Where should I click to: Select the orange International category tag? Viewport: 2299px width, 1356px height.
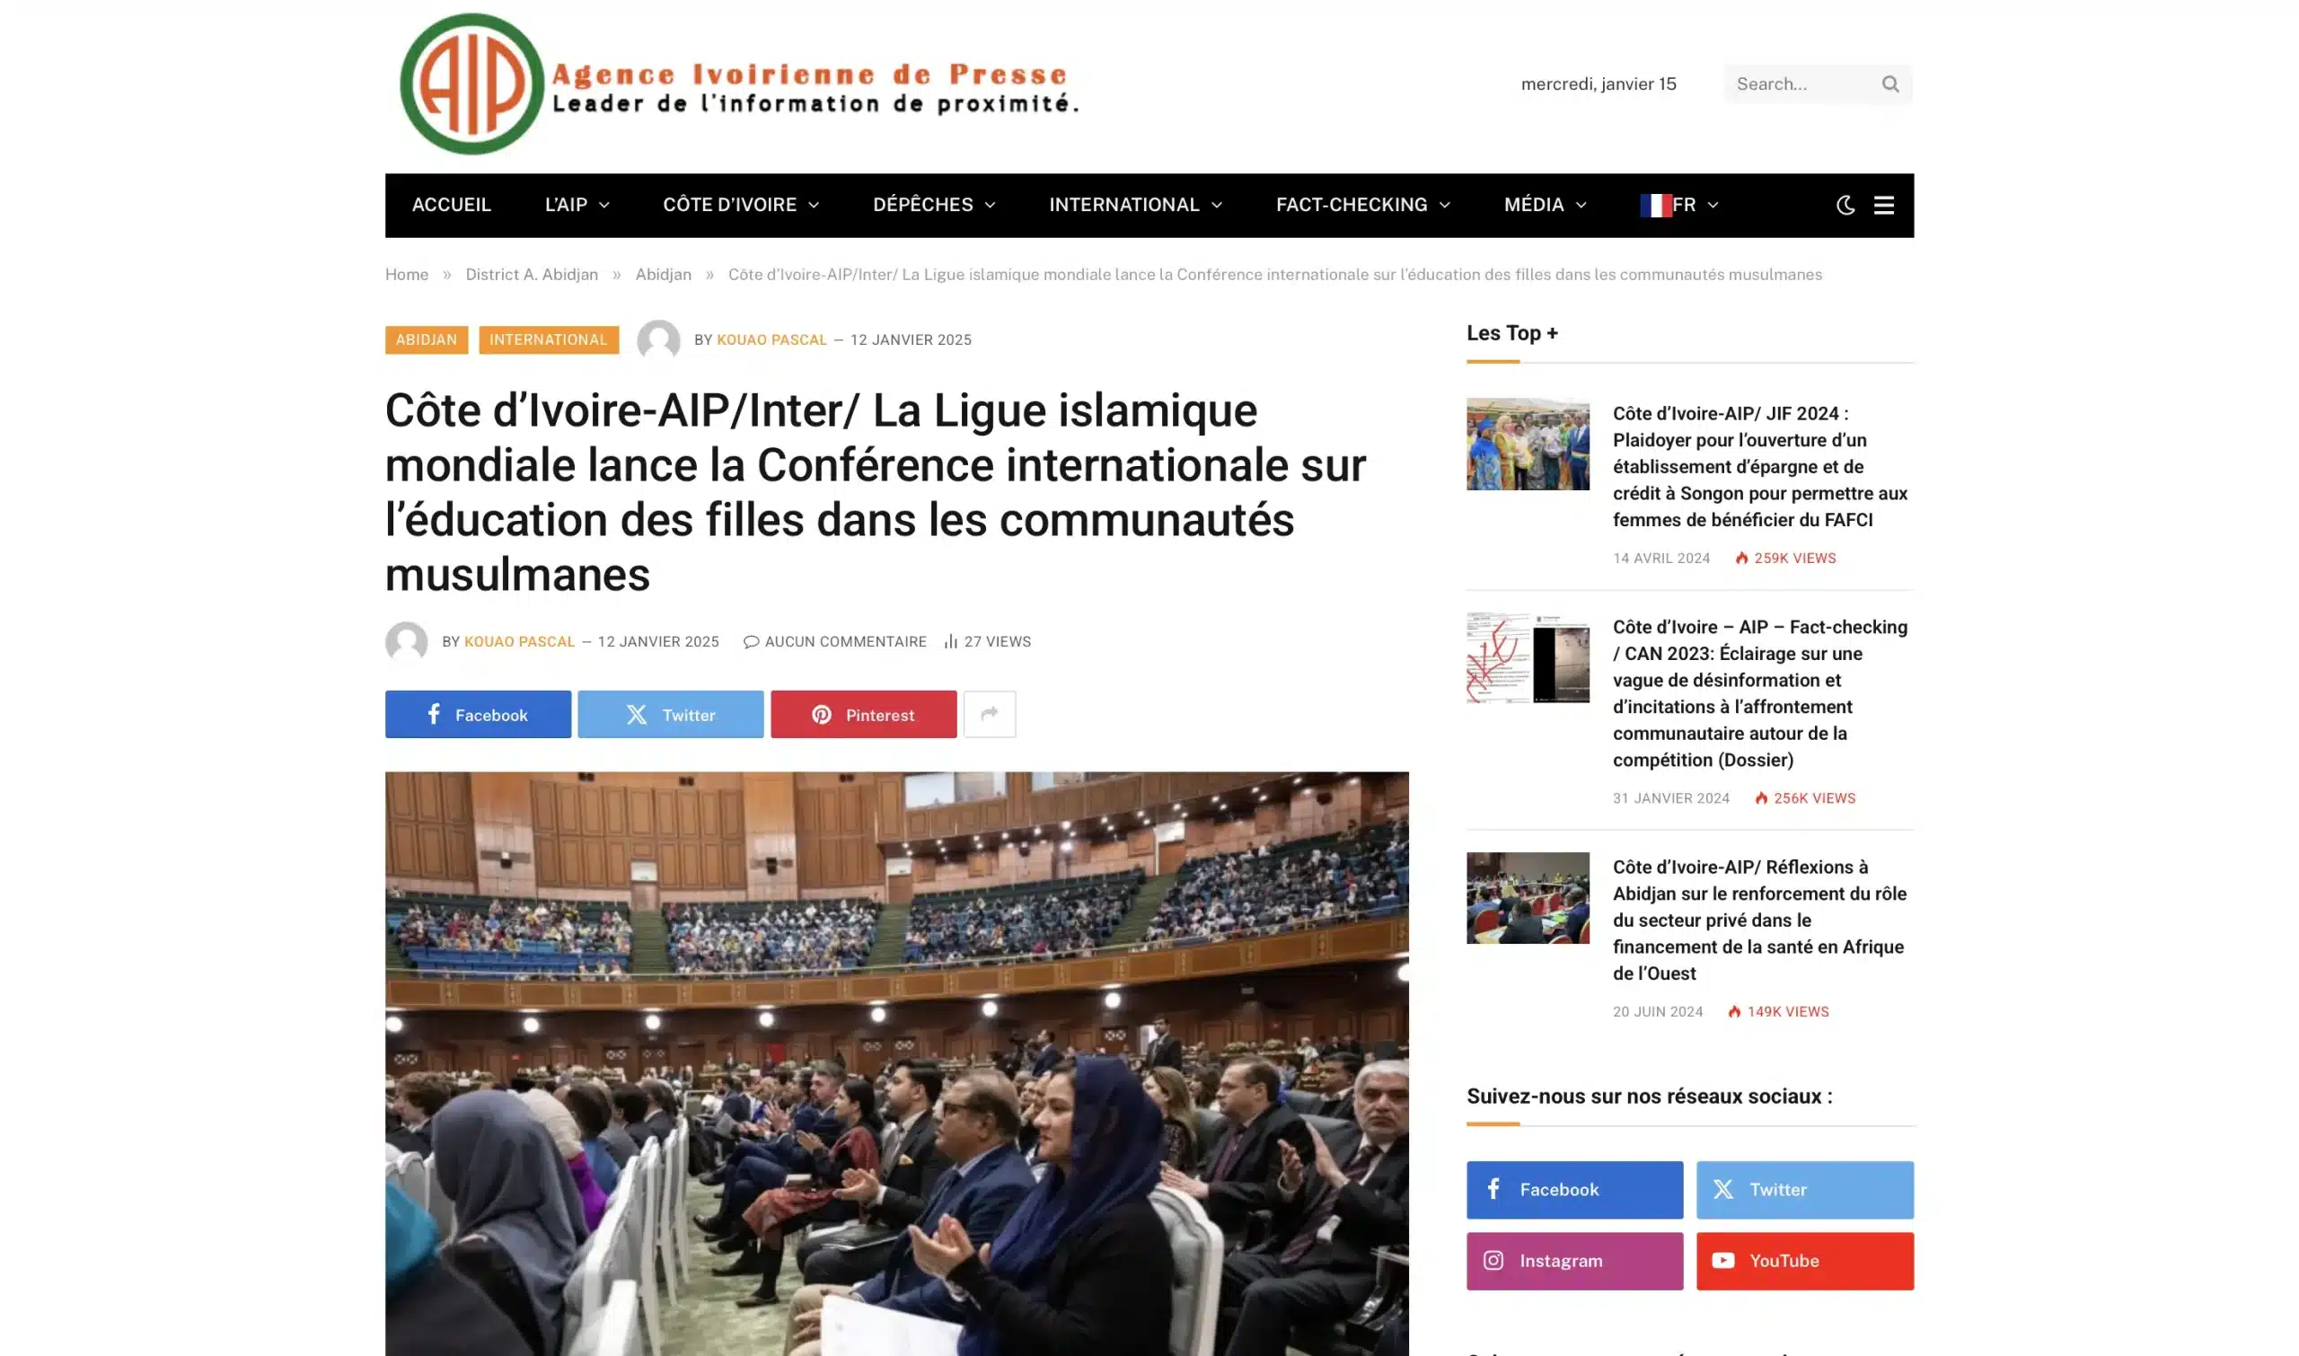point(548,340)
